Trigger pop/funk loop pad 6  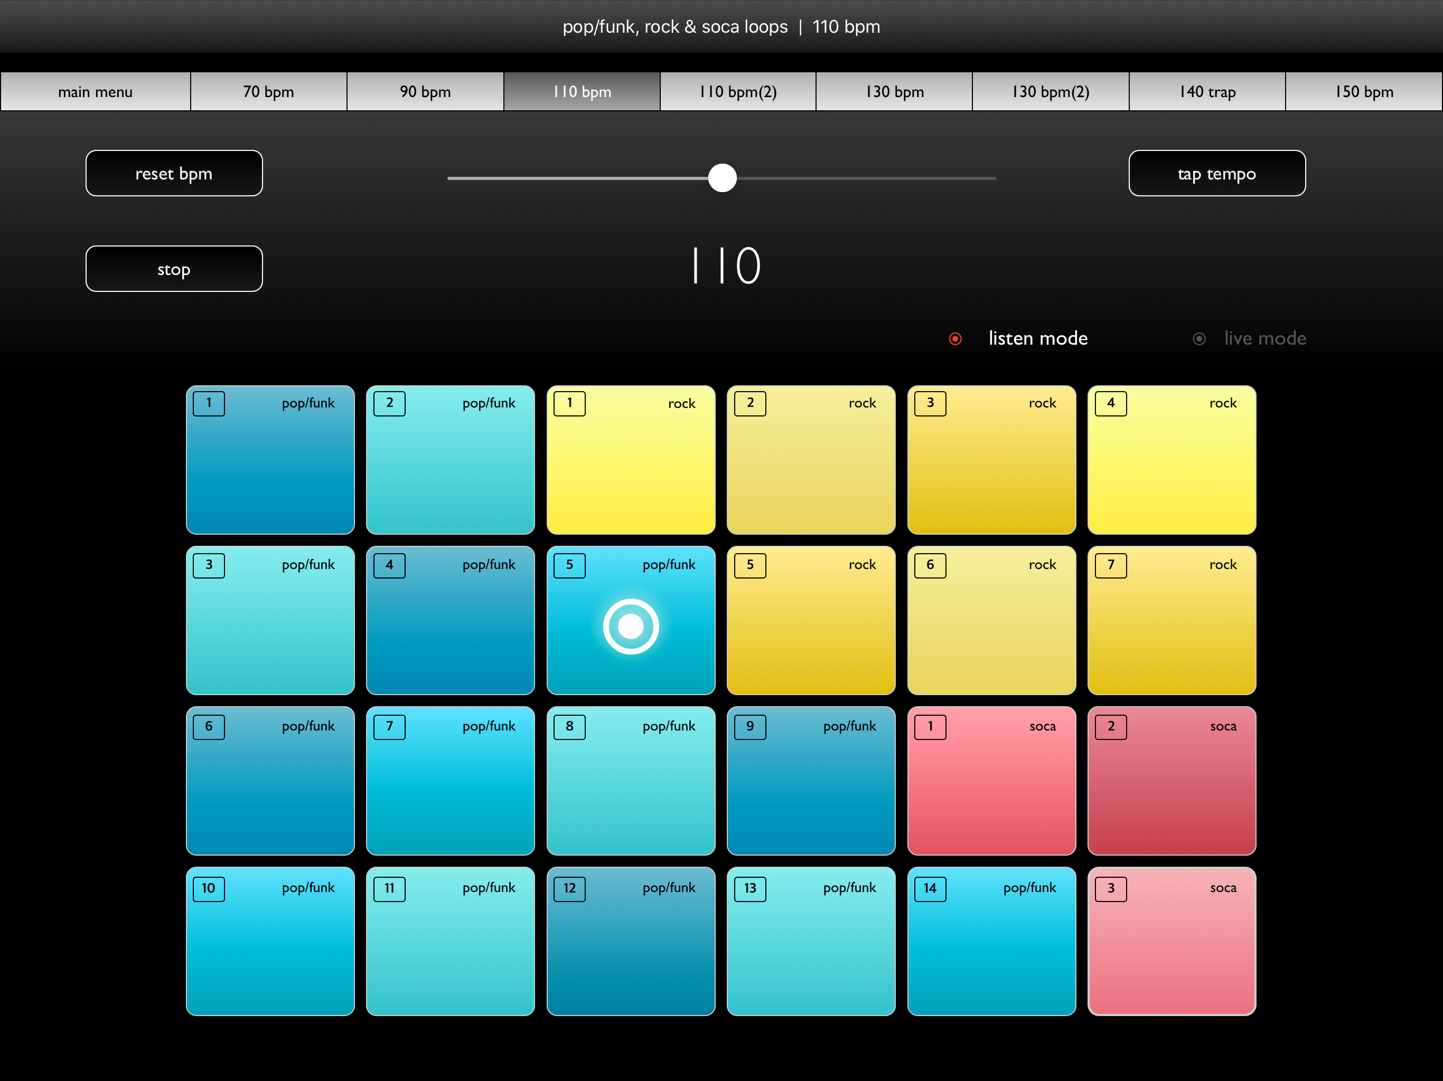pyautogui.click(x=270, y=781)
